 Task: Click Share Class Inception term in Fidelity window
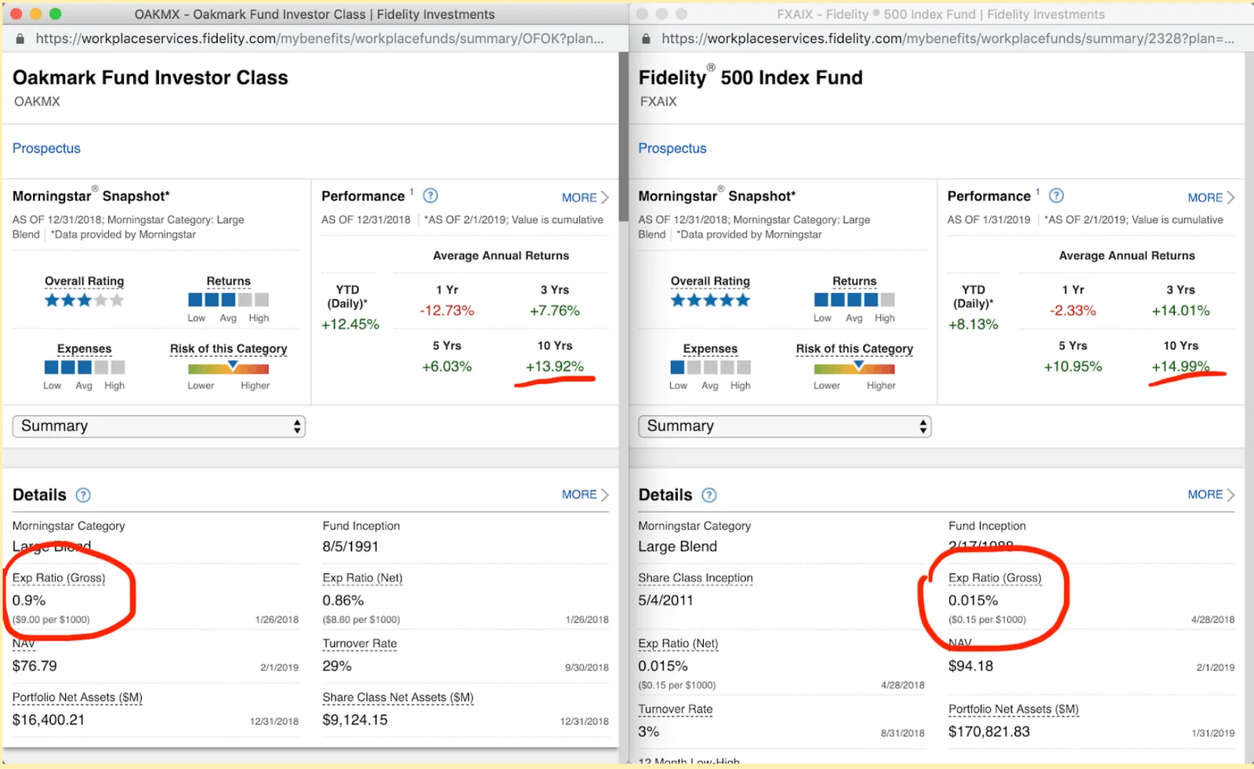[x=695, y=578]
